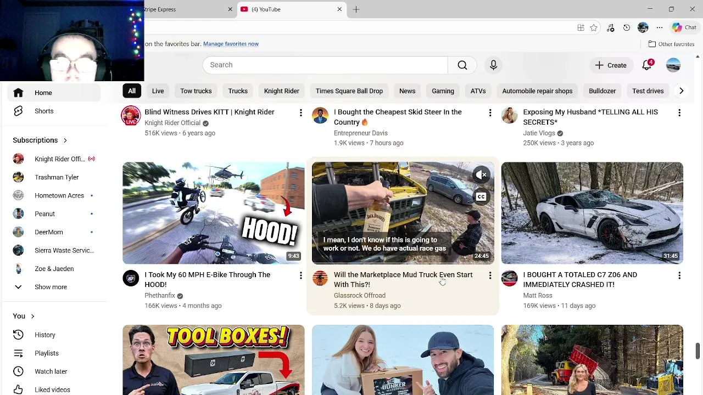
Task: Open YouTube Home in sidebar
Action: coord(54,93)
